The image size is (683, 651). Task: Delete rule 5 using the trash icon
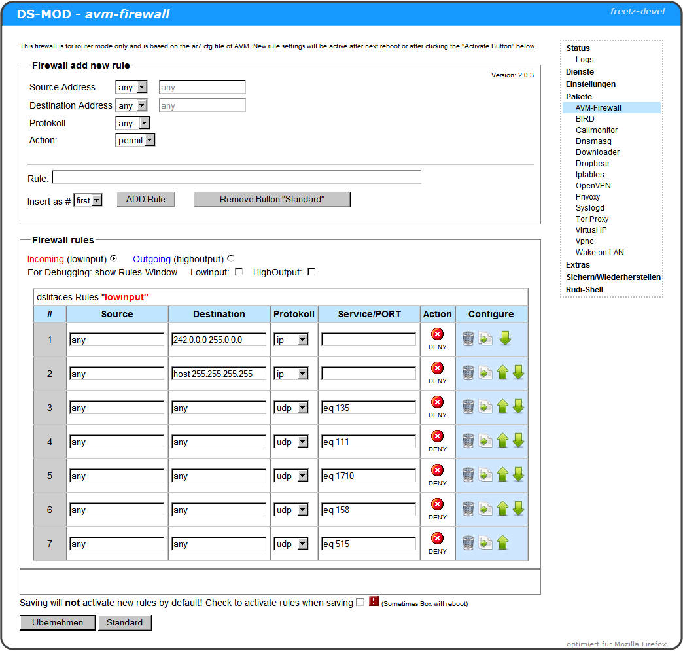[x=468, y=474]
